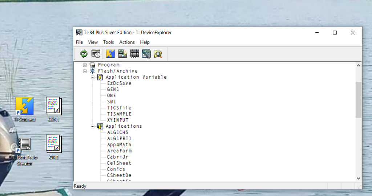Viewport: 372px width, 196px height.
Task: Select the ALG1CH5 application
Action: (117, 132)
